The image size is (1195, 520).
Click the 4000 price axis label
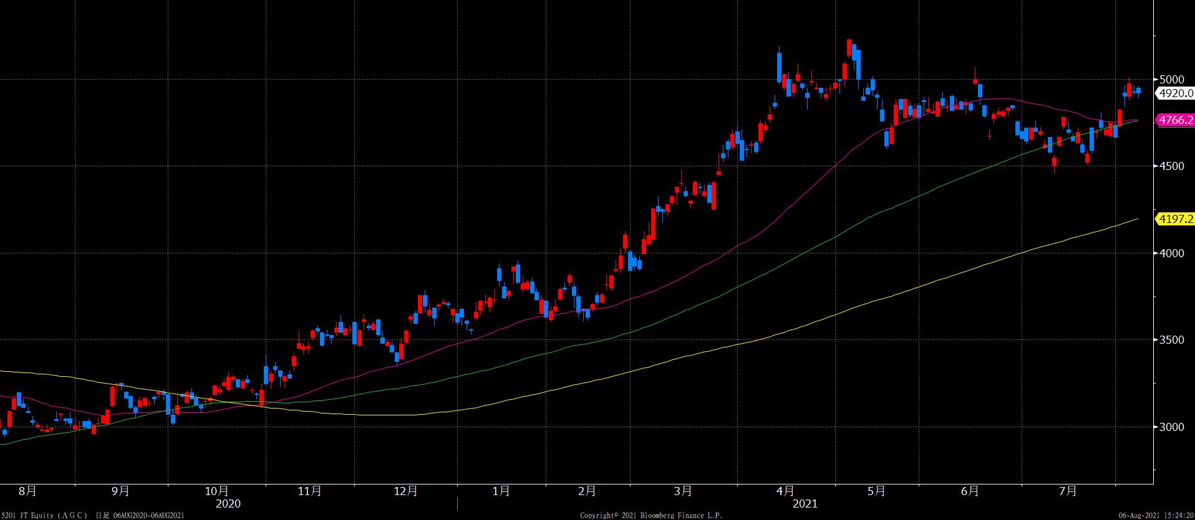(1171, 253)
